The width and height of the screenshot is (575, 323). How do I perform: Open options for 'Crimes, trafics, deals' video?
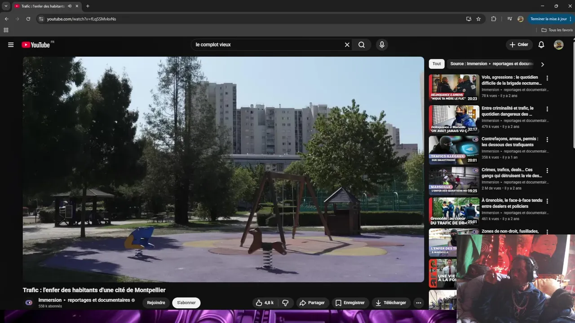click(547, 170)
